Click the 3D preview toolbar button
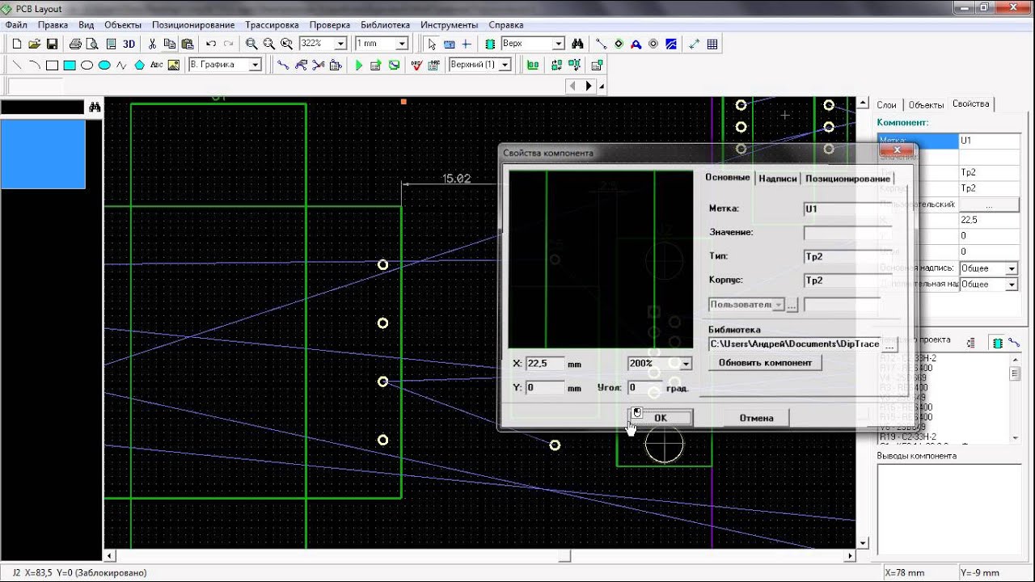 click(129, 44)
